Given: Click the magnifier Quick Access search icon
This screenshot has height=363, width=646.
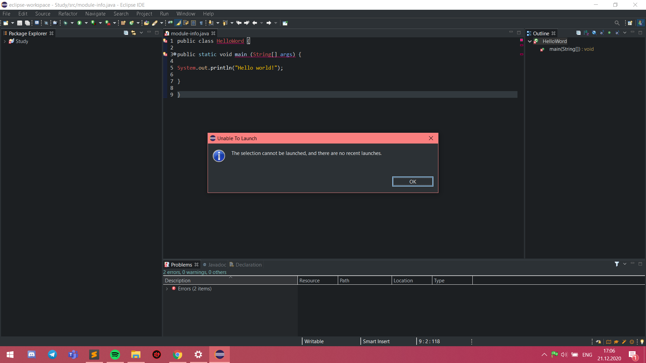Looking at the screenshot, I should (x=617, y=23).
